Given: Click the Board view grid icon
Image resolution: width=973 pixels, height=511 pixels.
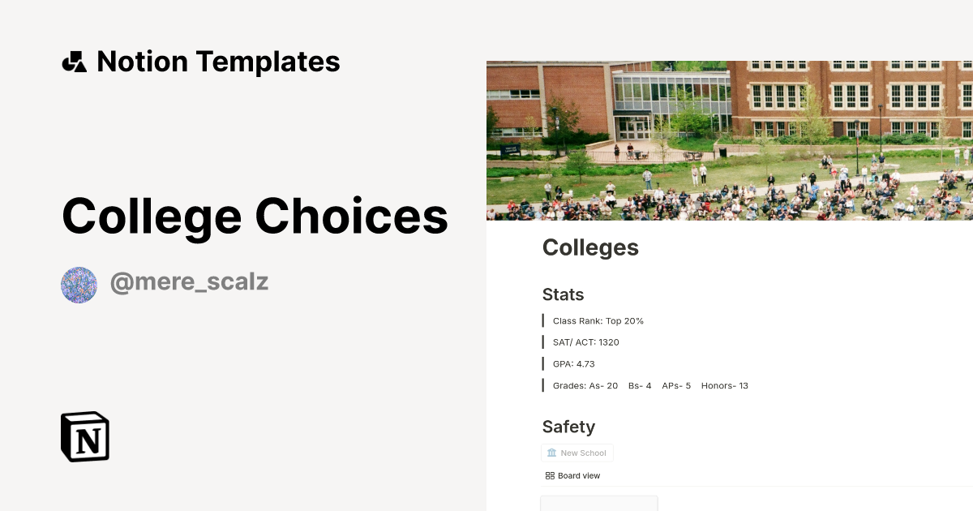Looking at the screenshot, I should pyautogui.click(x=551, y=475).
